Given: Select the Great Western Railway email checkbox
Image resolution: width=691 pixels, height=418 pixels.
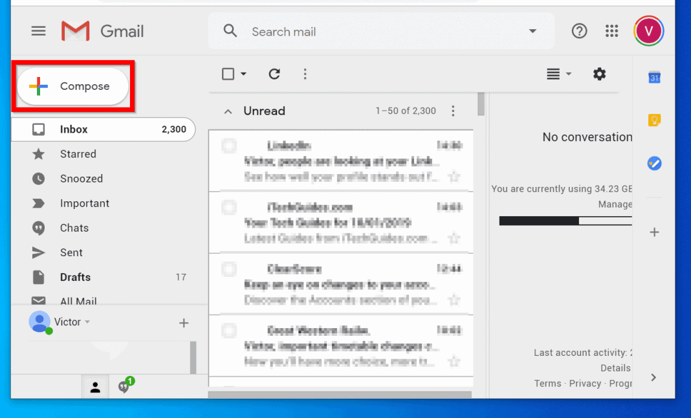Looking at the screenshot, I should click(x=229, y=331).
